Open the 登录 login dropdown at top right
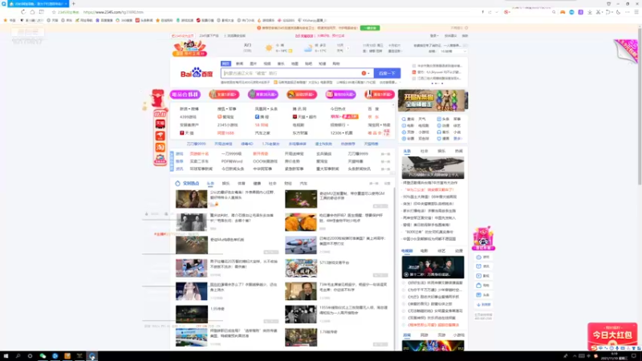This screenshot has width=642, height=361. click(x=434, y=36)
